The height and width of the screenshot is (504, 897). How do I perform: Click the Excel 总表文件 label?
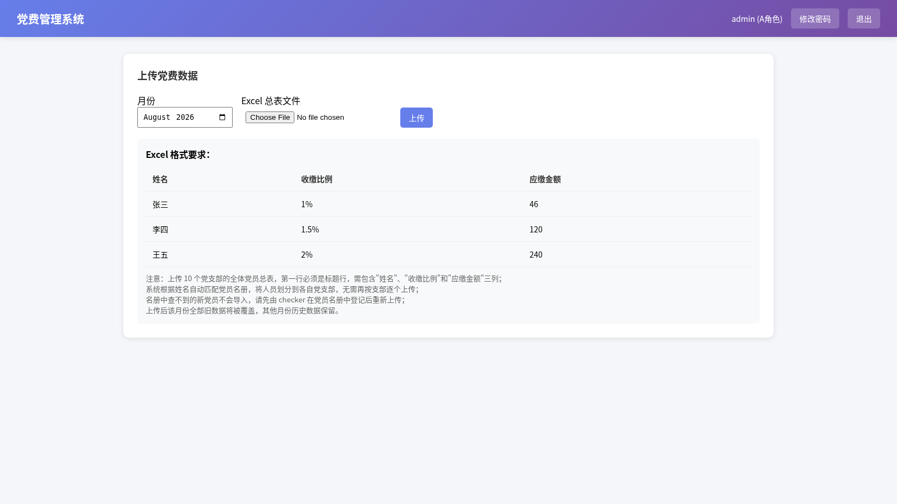point(271,101)
